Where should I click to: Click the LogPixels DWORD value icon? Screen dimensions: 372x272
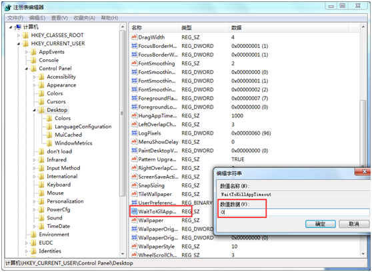point(134,133)
